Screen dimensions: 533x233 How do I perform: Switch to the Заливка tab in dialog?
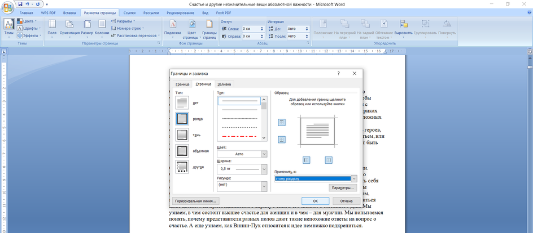click(x=224, y=84)
